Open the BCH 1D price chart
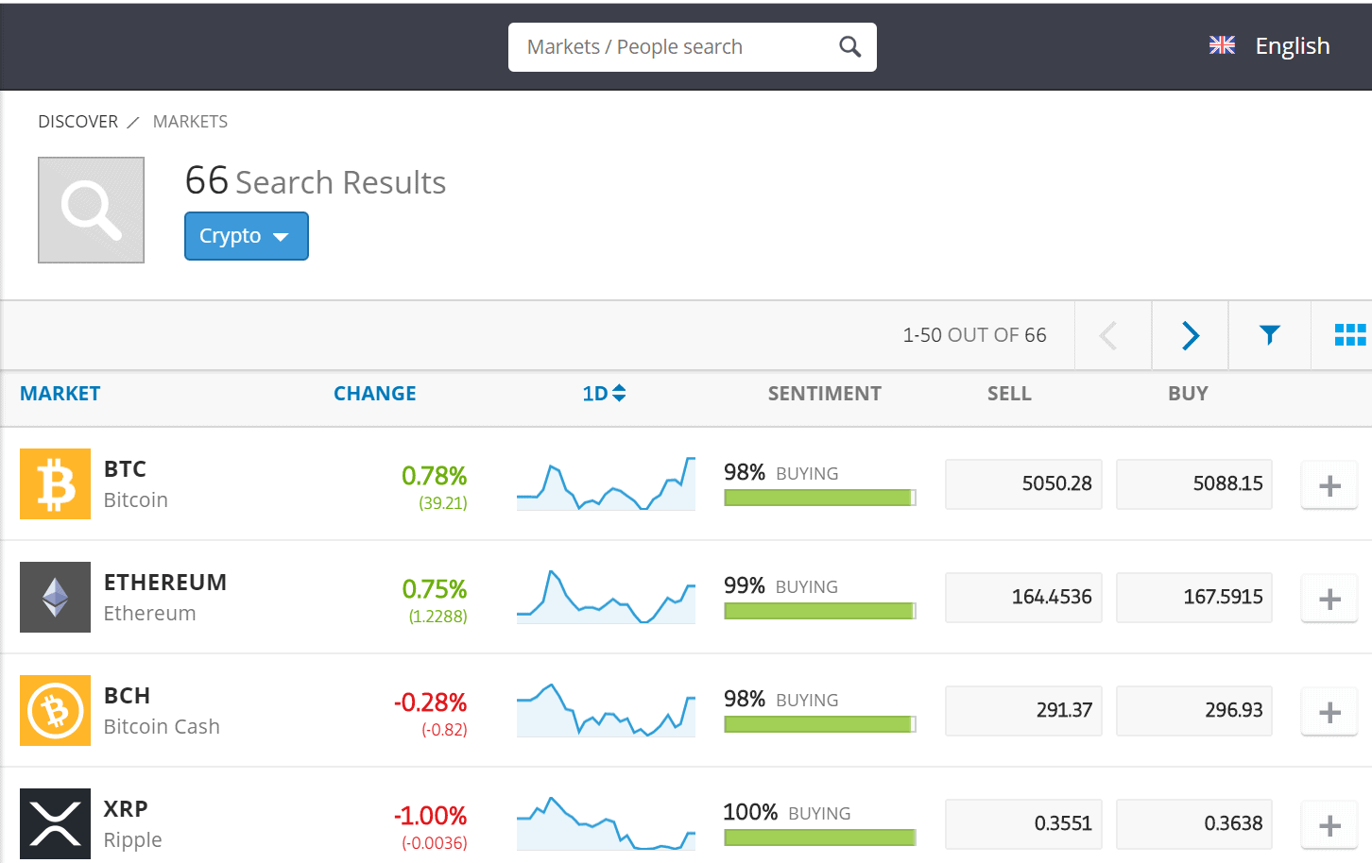 click(x=606, y=710)
